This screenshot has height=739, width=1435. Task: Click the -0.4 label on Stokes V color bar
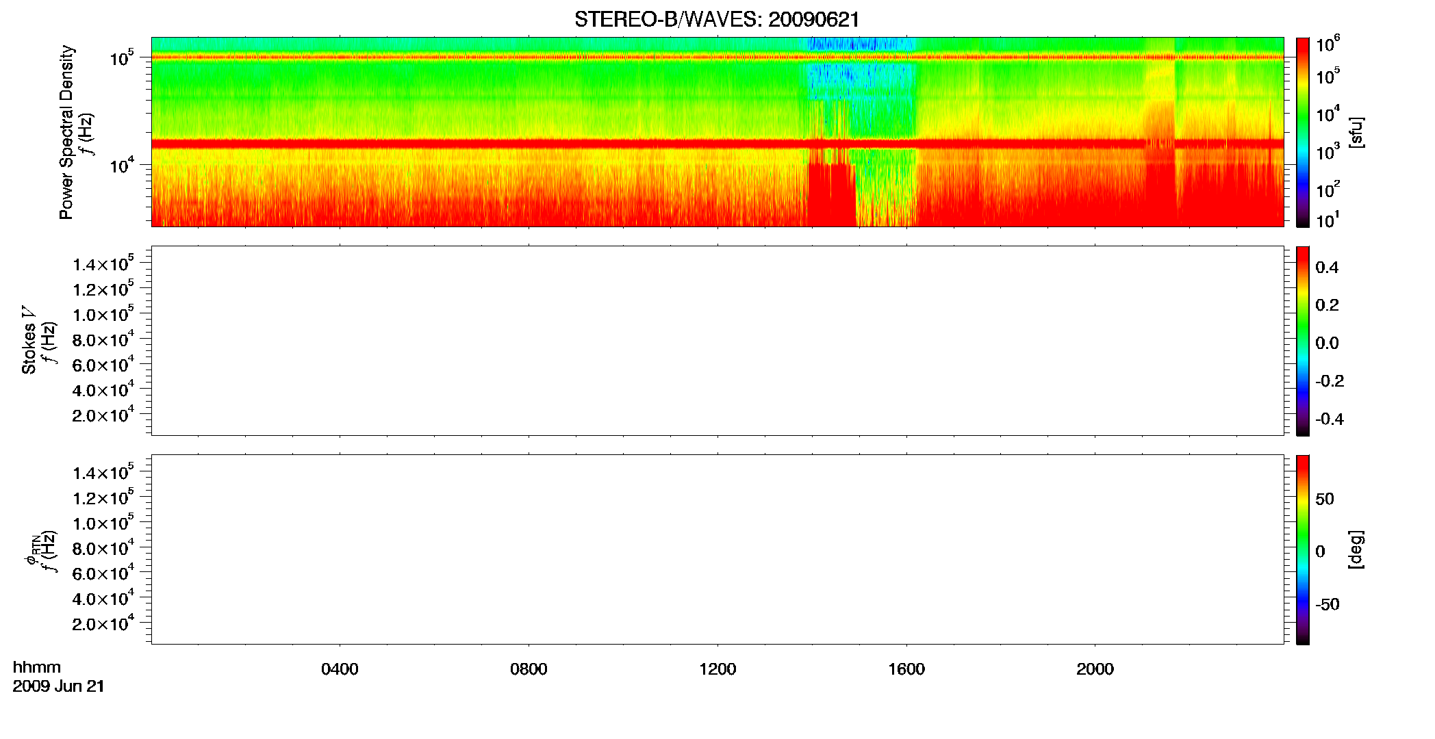point(1330,419)
